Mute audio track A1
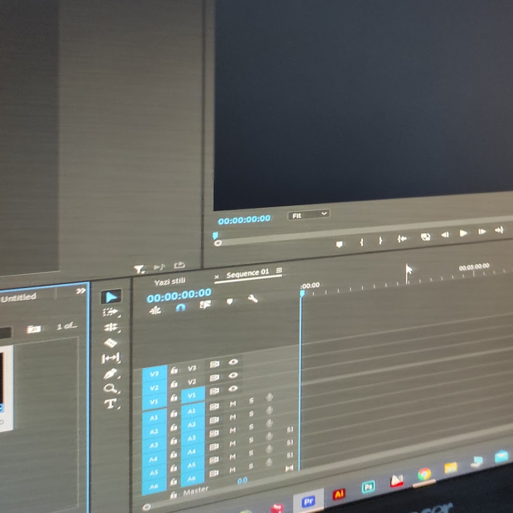This screenshot has width=513, height=513. [233, 404]
